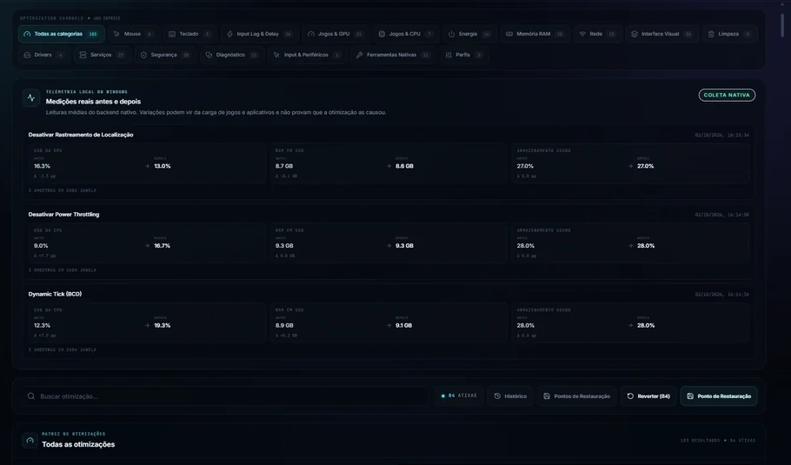Viewport: 791px width, 465px height.
Task: Click the Medições reais antes e depois heading
Action: [93, 102]
